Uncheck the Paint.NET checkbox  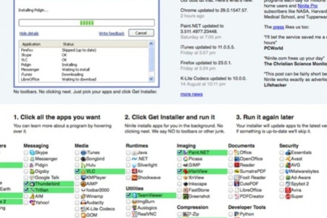[x=179, y=153]
